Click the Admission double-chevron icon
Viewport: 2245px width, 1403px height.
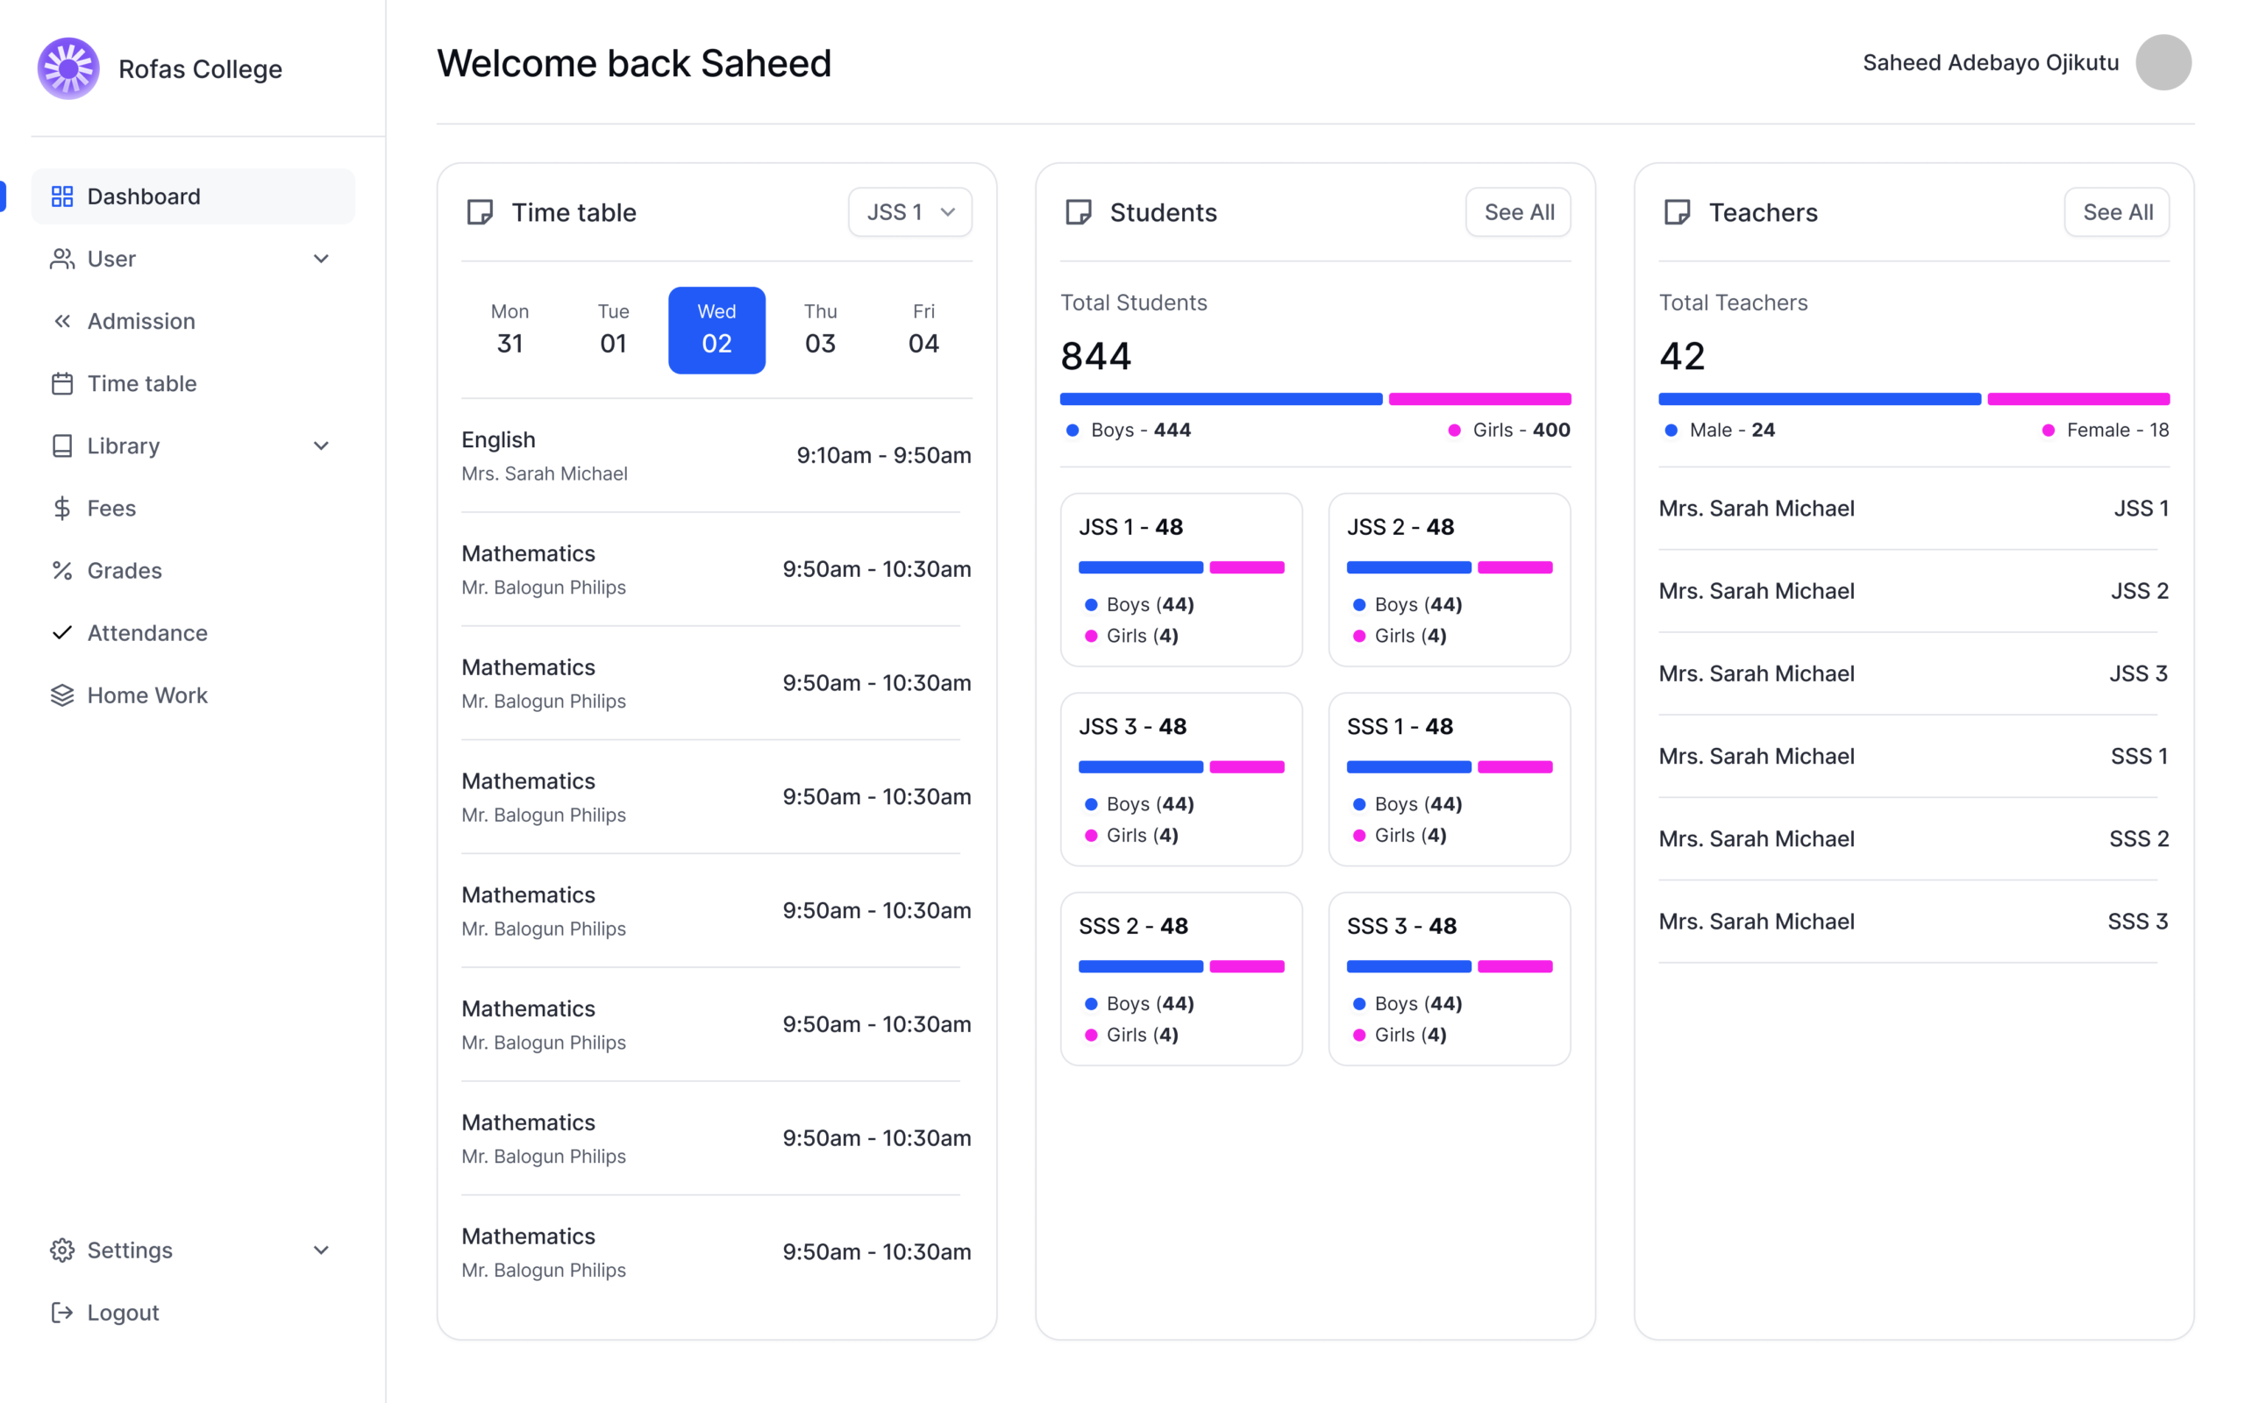[x=62, y=321]
